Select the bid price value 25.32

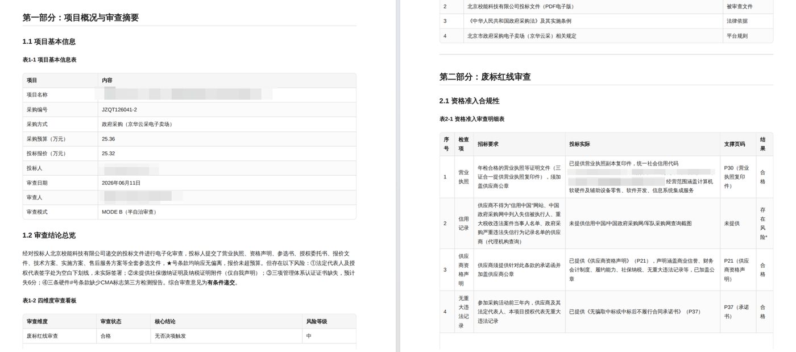pyautogui.click(x=109, y=154)
